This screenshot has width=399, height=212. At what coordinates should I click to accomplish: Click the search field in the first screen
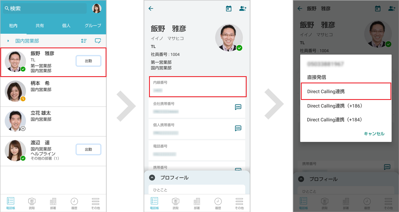coord(45,9)
